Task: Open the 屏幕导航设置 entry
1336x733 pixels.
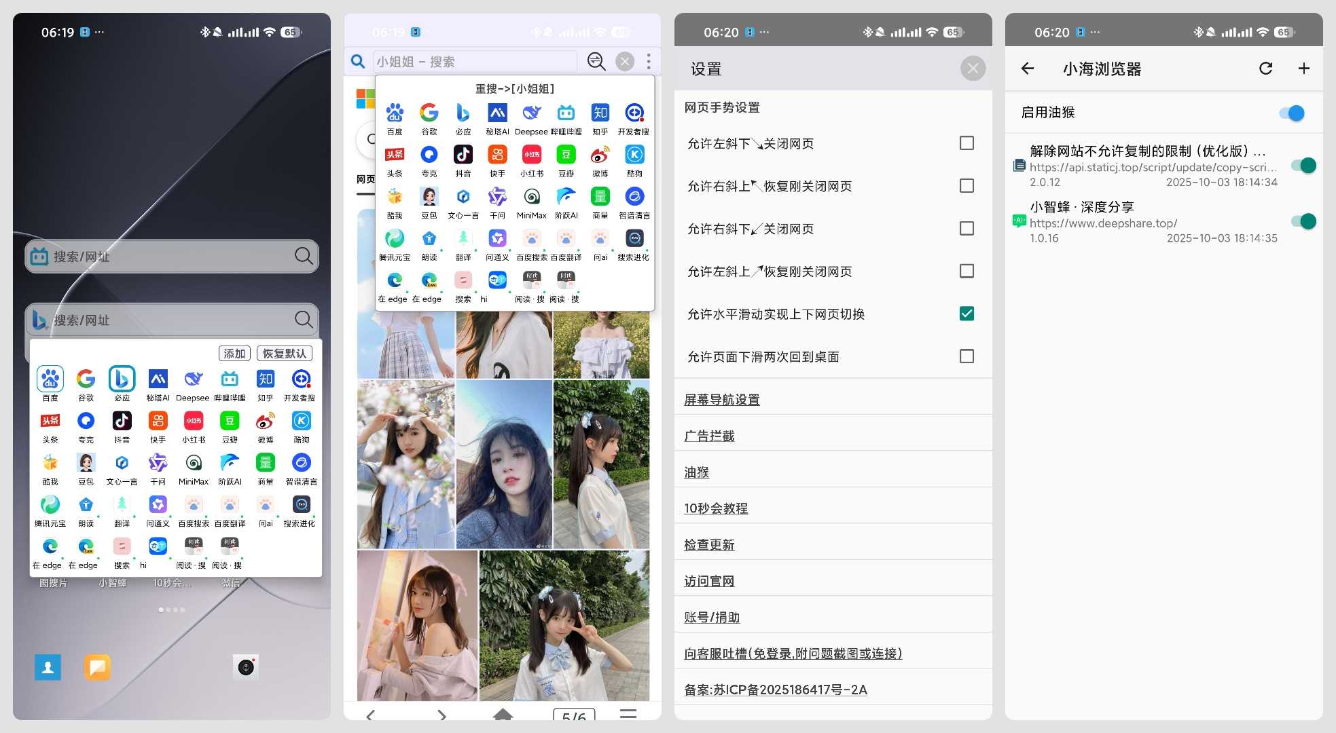Action: tap(721, 400)
